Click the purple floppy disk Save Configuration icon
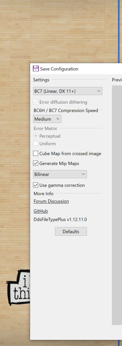This screenshot has height=346, width=122. coord(36,69)
